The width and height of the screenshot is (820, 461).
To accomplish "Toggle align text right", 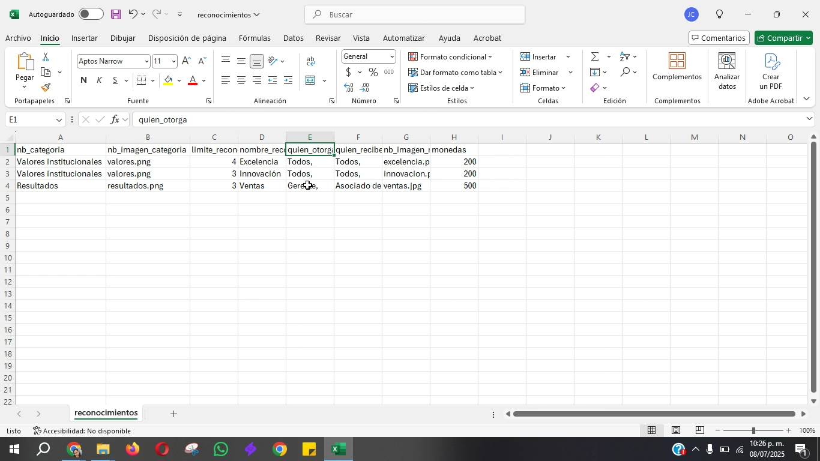I will [x=257, y=80].
